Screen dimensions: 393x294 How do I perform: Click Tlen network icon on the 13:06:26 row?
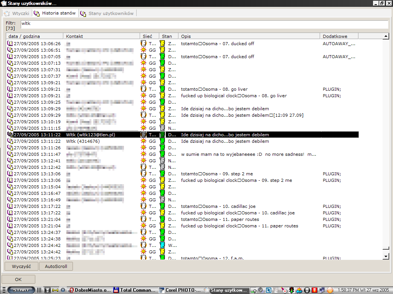point(144,44)
